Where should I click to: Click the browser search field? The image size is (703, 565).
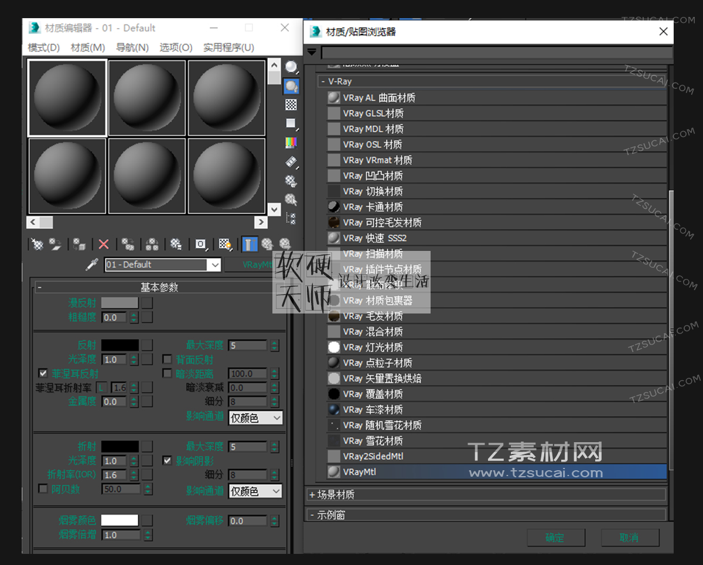pyautogui.click(x=497, y=53)
